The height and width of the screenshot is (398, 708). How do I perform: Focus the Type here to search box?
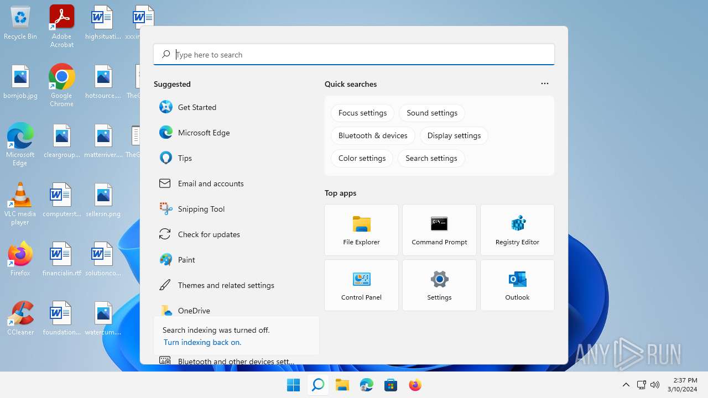coord(354,55)
